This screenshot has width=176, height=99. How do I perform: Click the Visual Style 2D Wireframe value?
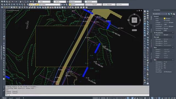pos(167,72)
